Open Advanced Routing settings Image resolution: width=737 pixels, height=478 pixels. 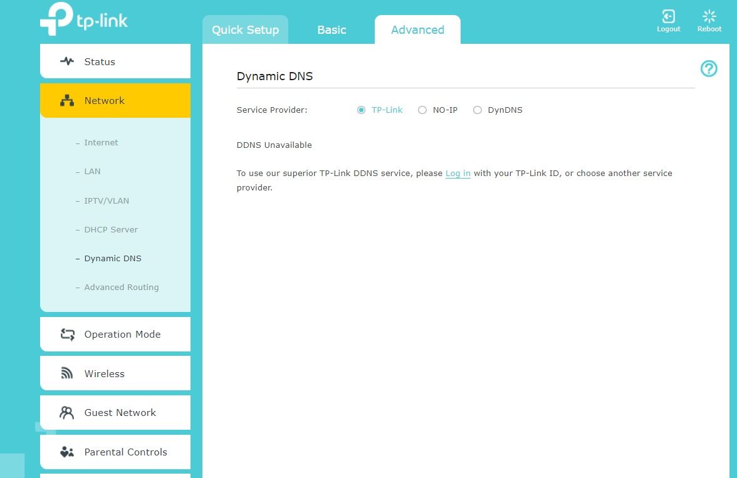coord(122,287)
